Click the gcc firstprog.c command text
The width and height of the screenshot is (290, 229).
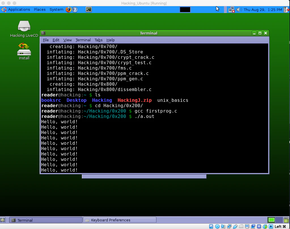click(x=156, y=111)
